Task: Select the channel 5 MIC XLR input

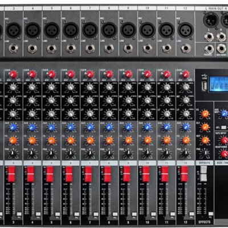Action: [52, 30]
